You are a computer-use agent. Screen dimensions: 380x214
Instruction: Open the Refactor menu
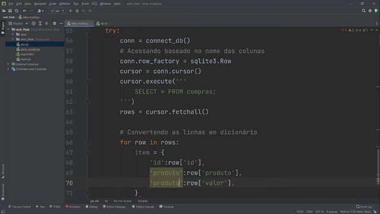[x=65, y=4]
